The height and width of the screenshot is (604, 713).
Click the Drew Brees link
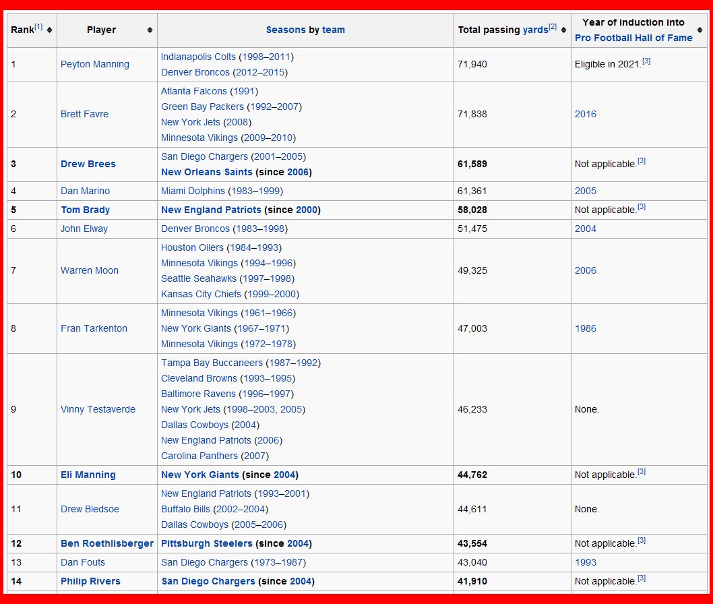click(x=88, y=164)
